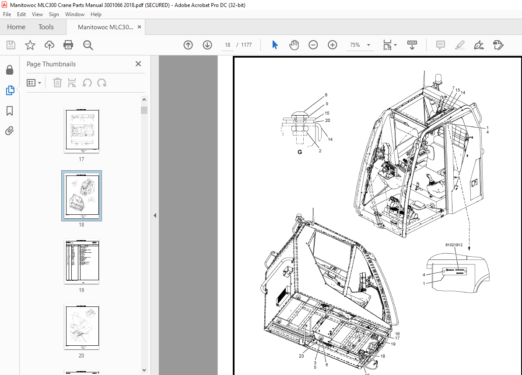Click total page count 1177
Viewport: 522px width, 375px height.
click(246, 45)
